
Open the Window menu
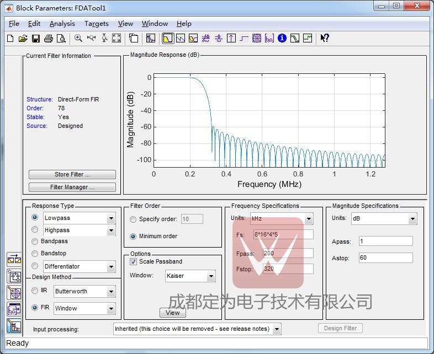point(155,24)
